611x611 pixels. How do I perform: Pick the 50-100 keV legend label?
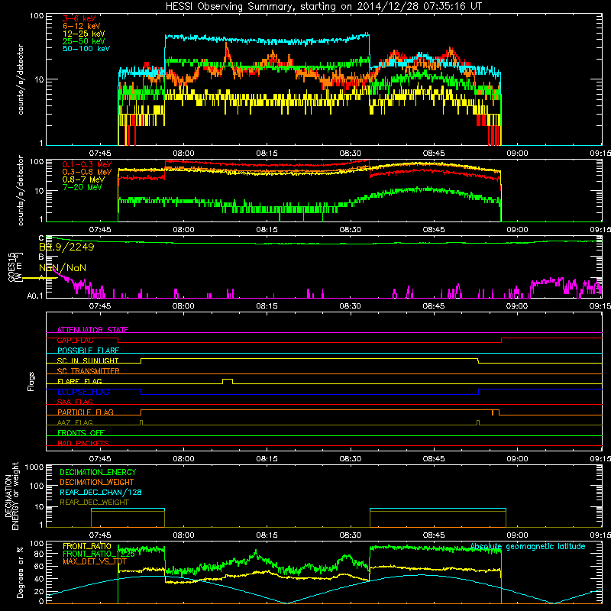pyautogui.click(x=86, y=49)
